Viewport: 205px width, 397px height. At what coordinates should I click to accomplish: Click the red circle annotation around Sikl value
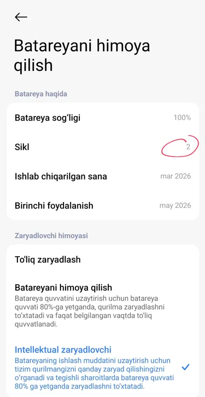pyautogui.click(x=180, y=146)
